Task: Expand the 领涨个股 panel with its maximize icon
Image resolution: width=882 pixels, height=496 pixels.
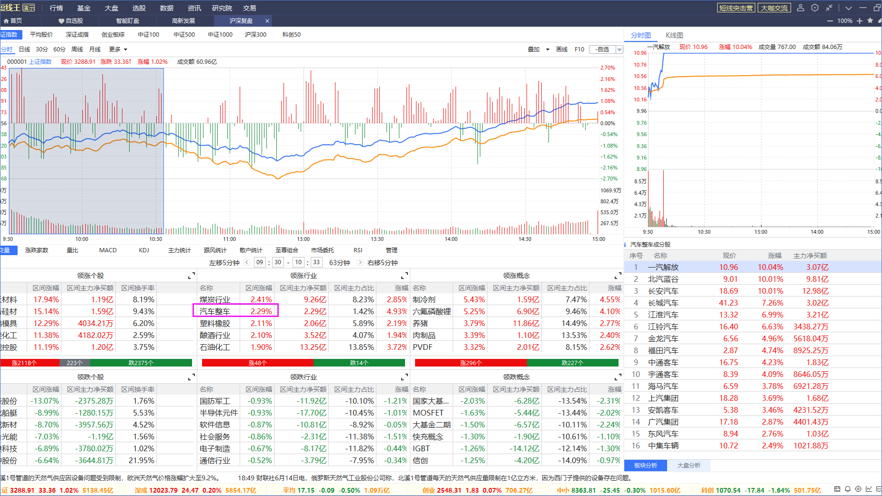Action: point(192,276)
